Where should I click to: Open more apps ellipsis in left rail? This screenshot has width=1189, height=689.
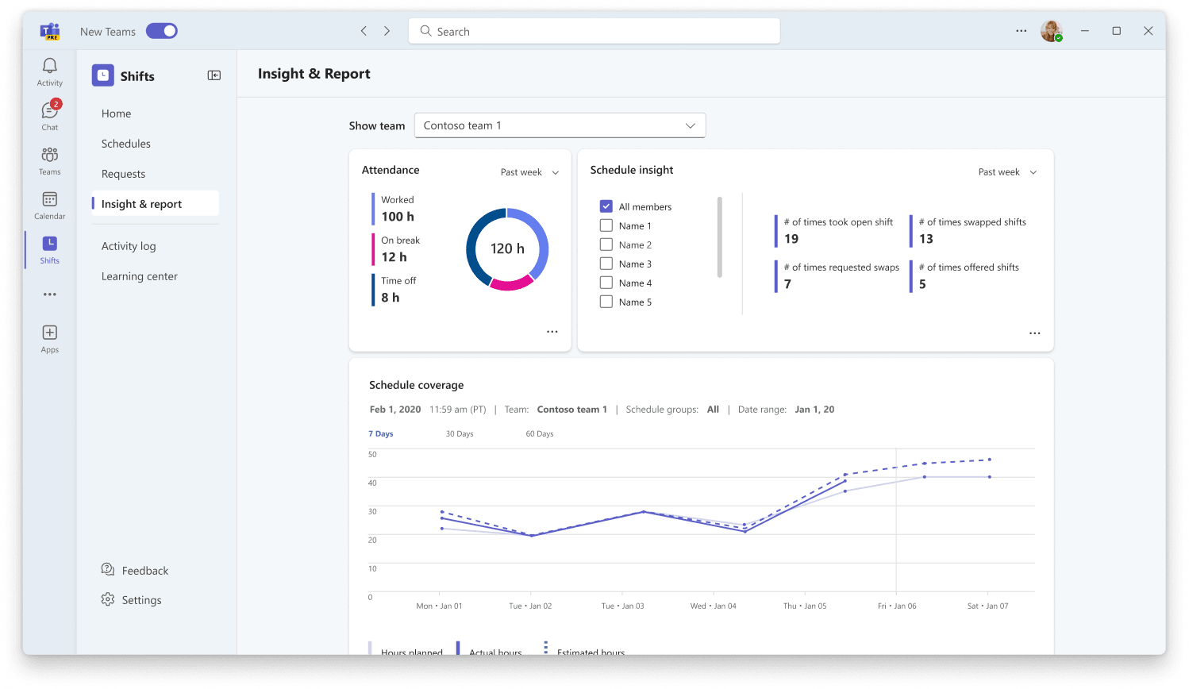pyautogui.click(x=50, y=294)
